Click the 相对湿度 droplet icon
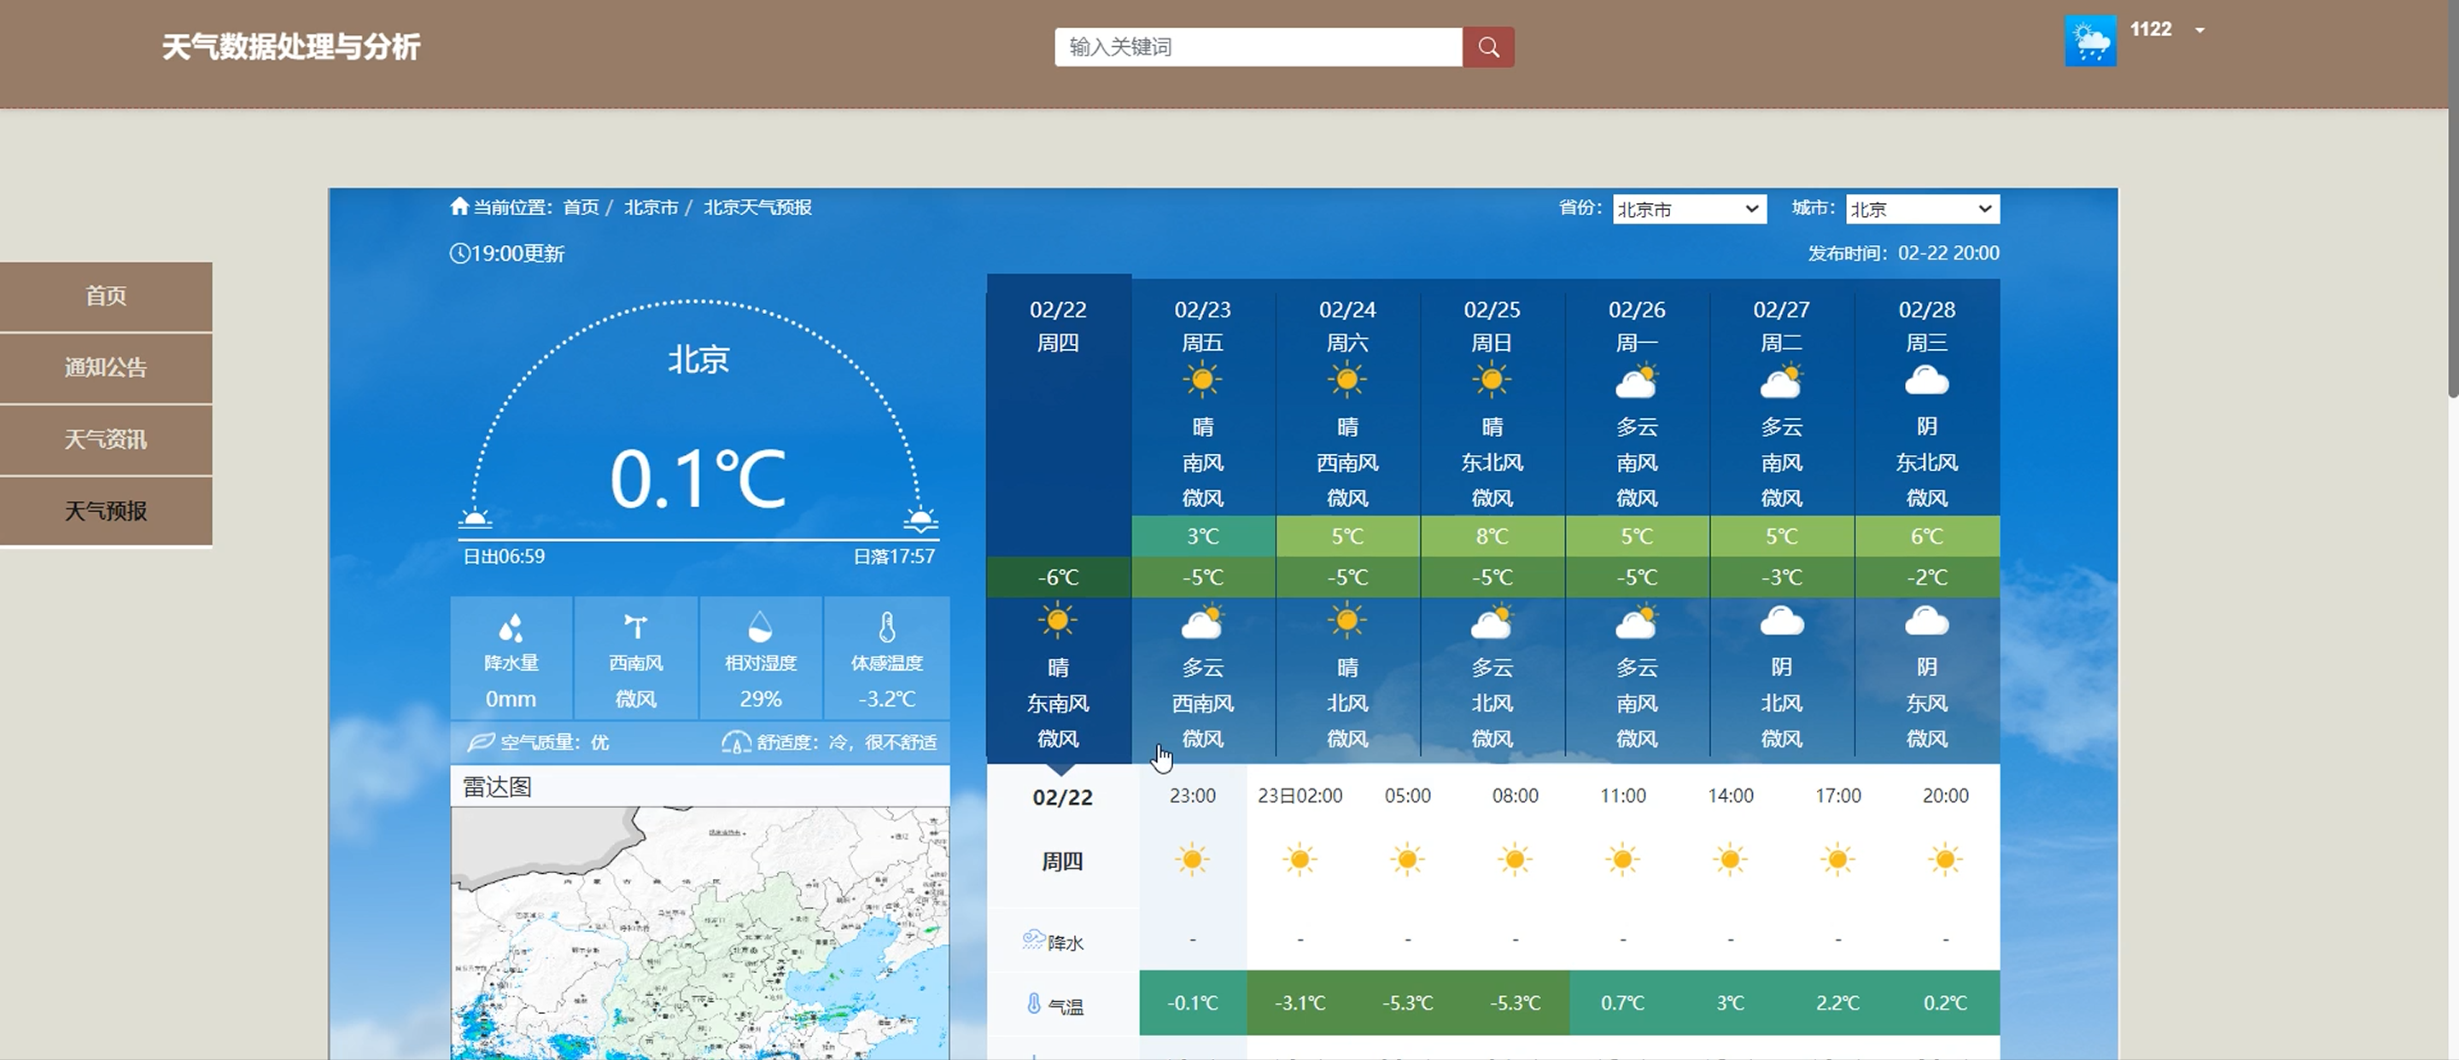The width and height of the screenshot is (2459, 1060). coord(760,626)
